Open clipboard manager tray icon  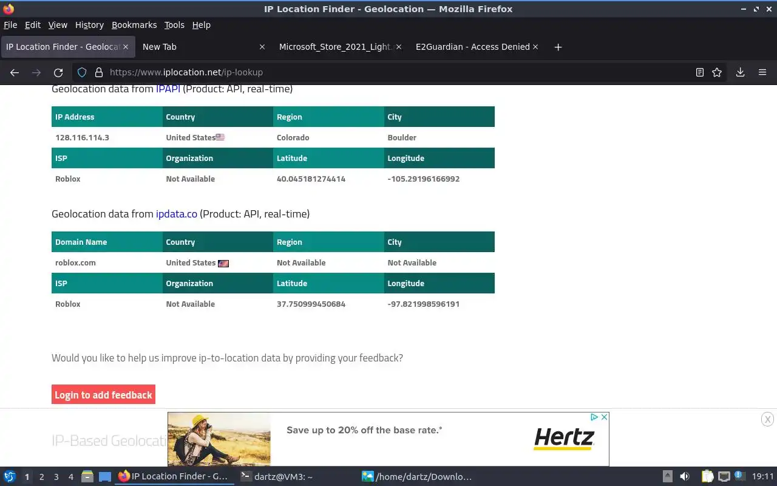click(x=708, y=477)
